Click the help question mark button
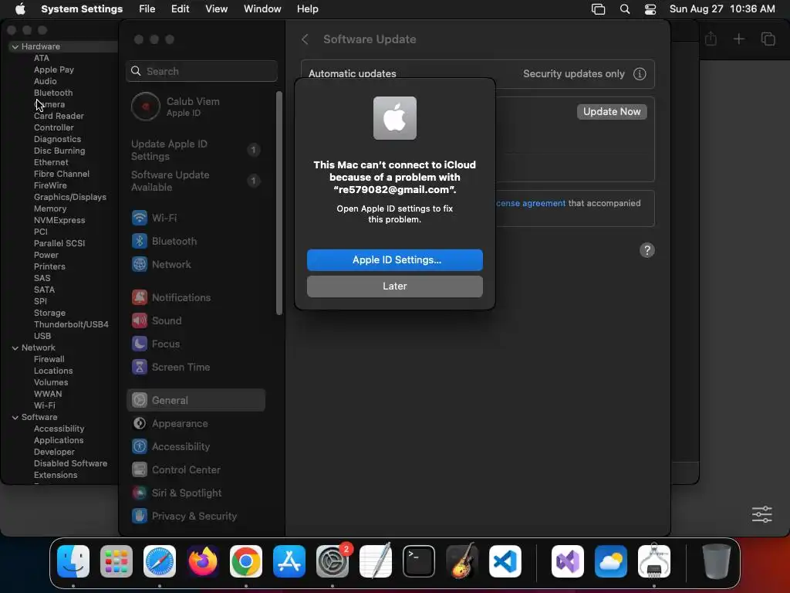This screenshot has height=593, width=790. (647, 250)
